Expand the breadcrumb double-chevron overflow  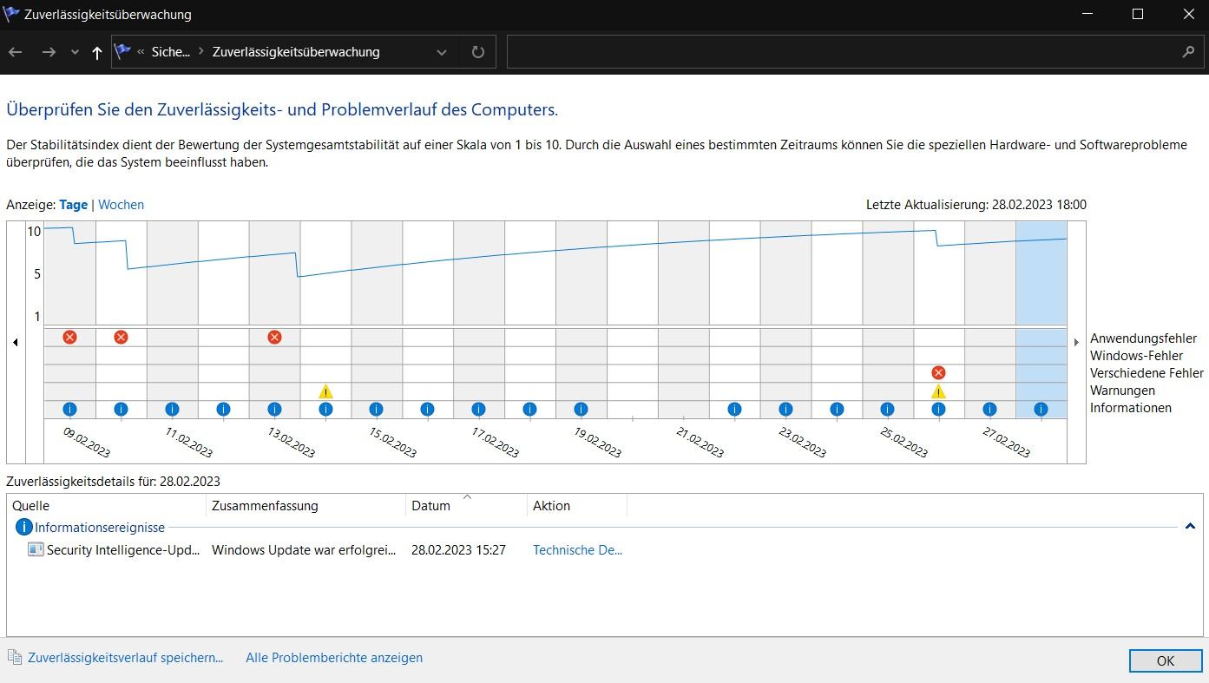click(141, 52)
